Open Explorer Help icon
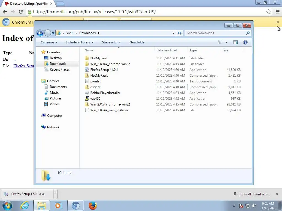282x211 pixels. [x=245, y=42]
